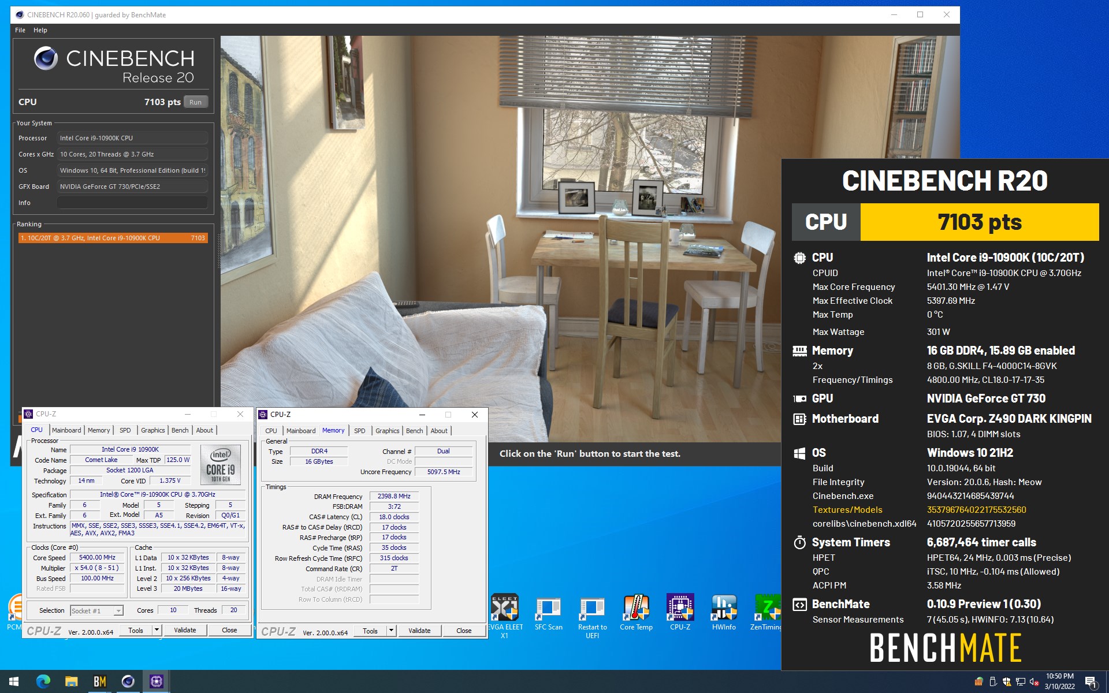Select the ZenTimings desktop icon
Screen dimensions: 1109x693
point(766,613)
